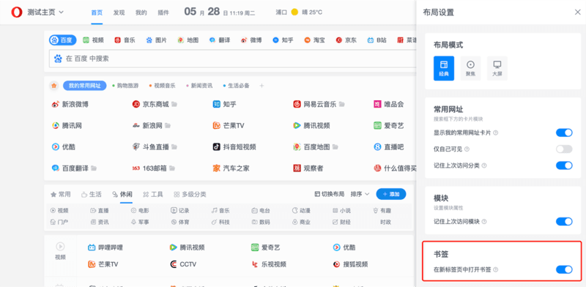Click help icon beside 记住上次访问模块
The height and width of the screenshot is (287, 586).
(x=484, y=222)
